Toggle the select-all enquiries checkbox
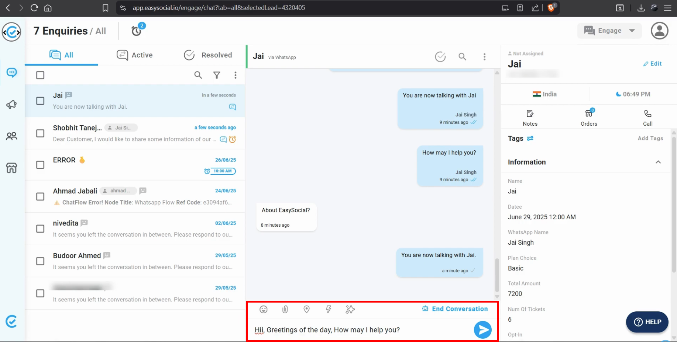 click(x=40, y=75)
